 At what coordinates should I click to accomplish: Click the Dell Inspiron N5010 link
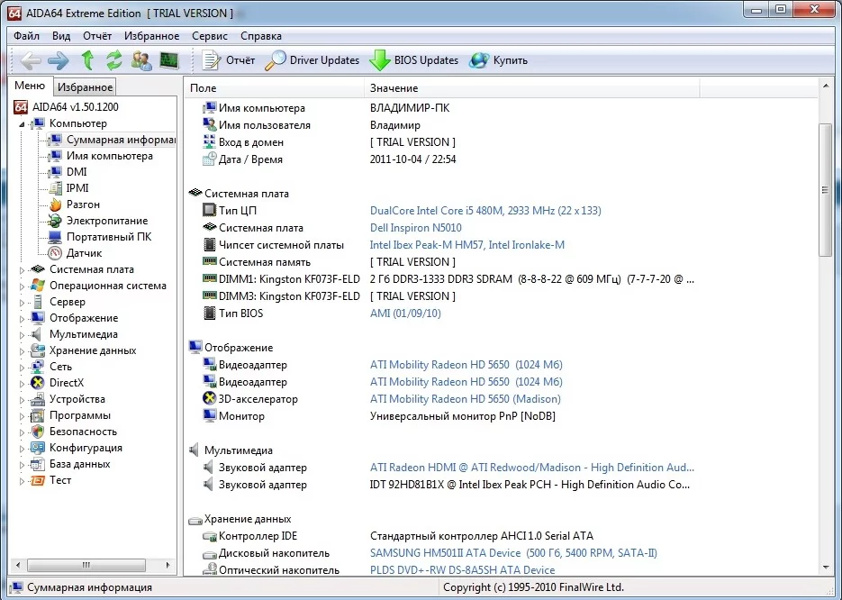[416, 228]
